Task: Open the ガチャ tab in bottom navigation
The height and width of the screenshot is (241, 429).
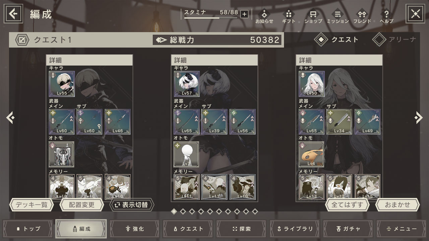Action: pos(348,229)
